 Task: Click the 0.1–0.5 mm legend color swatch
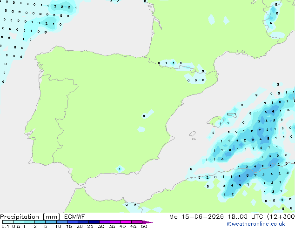[8, 222]
